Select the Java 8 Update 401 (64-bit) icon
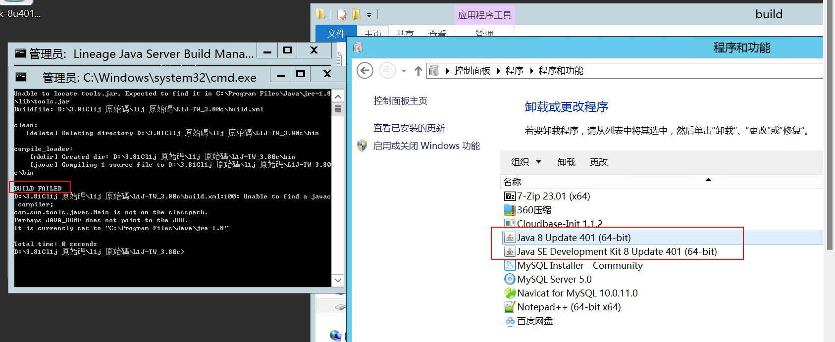835x342 pixels. click(510, 238)
